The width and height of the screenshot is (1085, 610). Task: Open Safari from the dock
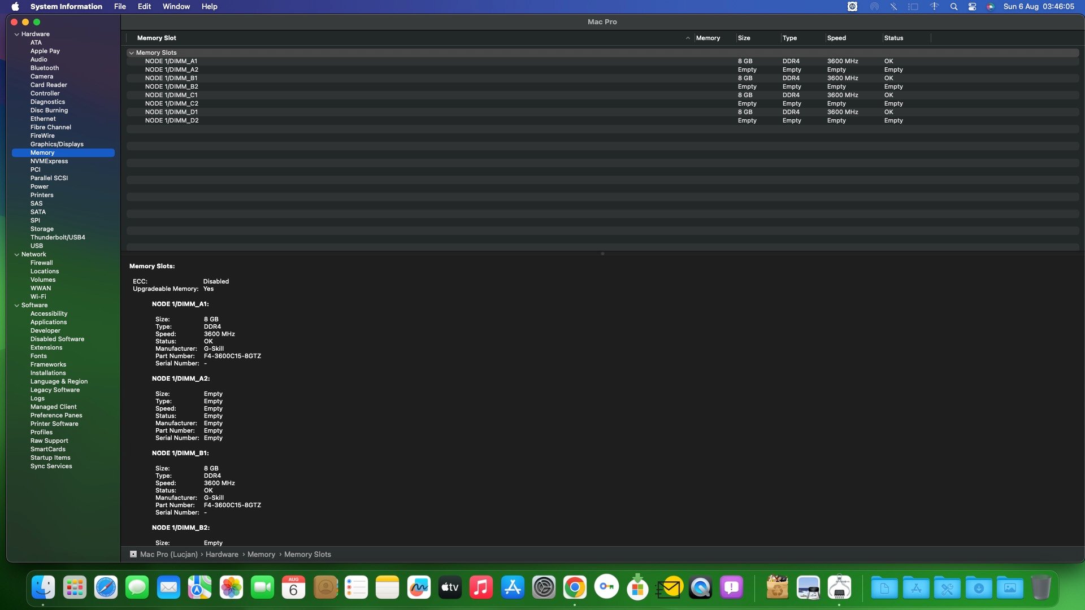pos(106,588)
